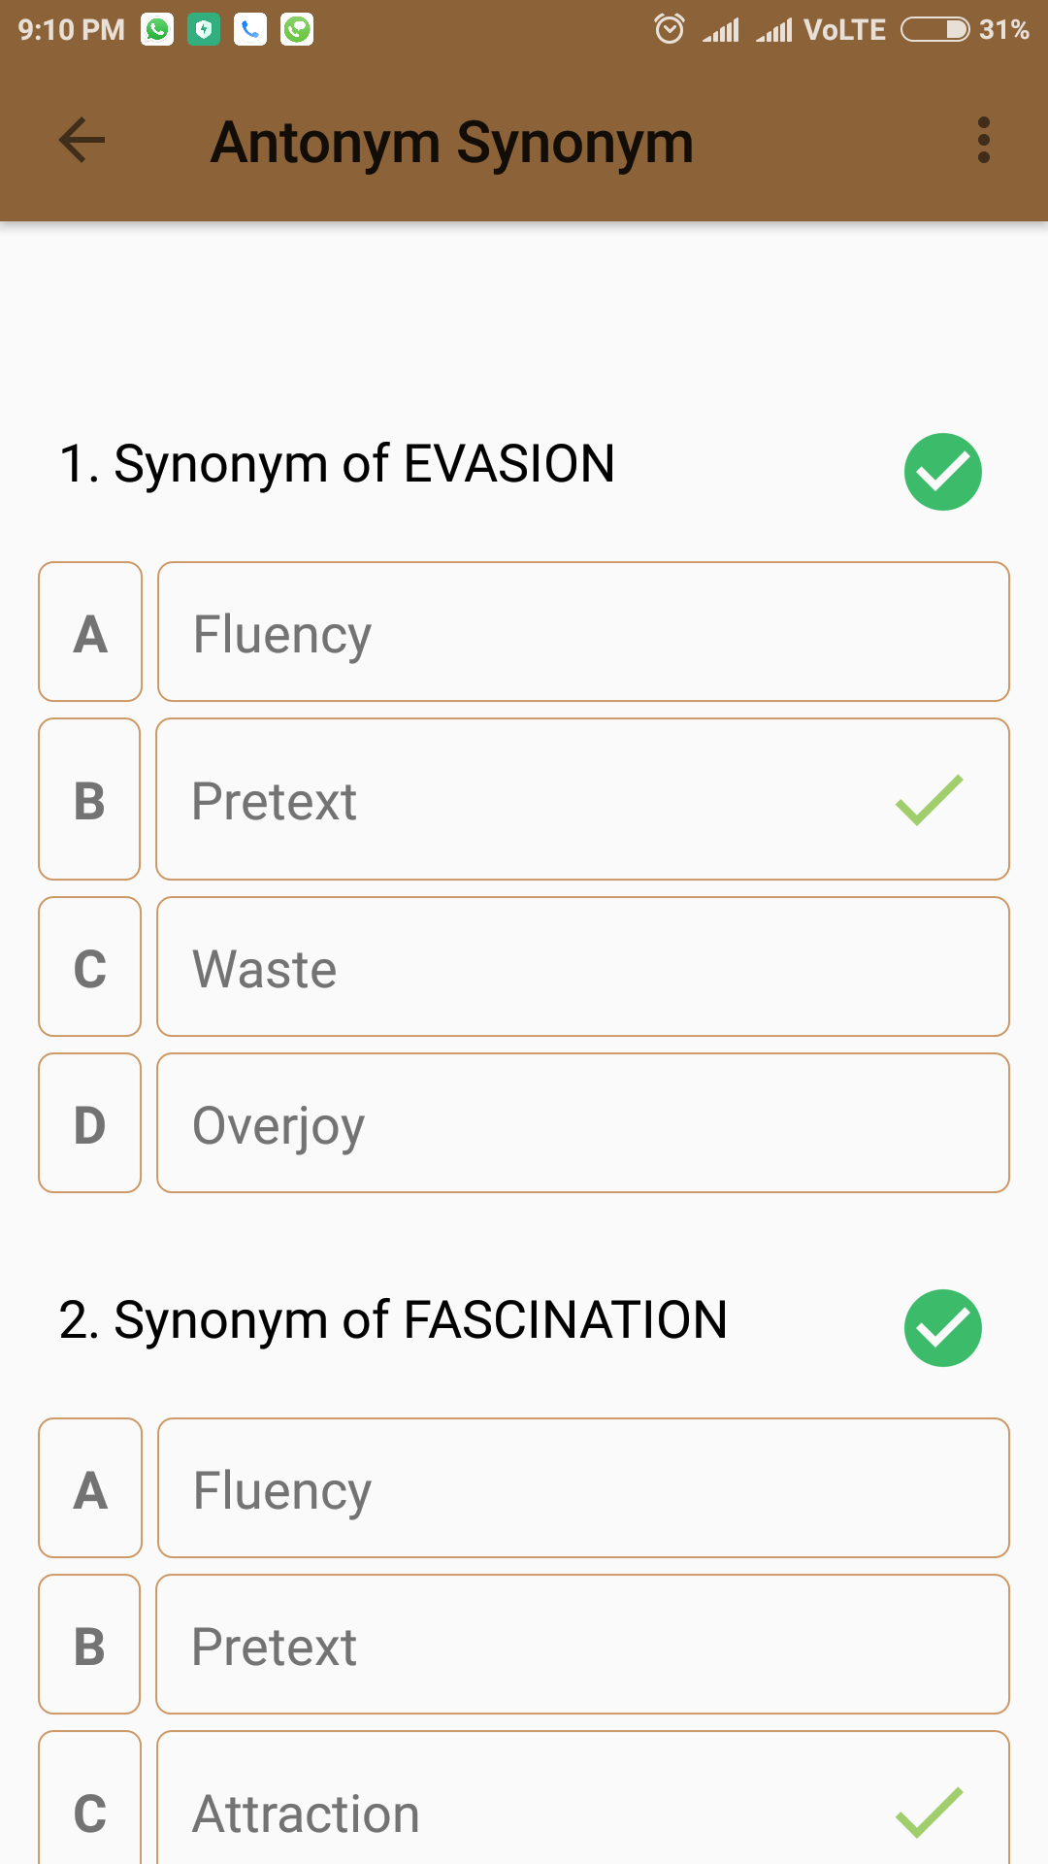Choose Waste as the answer
Viewport: 1048px width, 1864px height.
point(582,967)
